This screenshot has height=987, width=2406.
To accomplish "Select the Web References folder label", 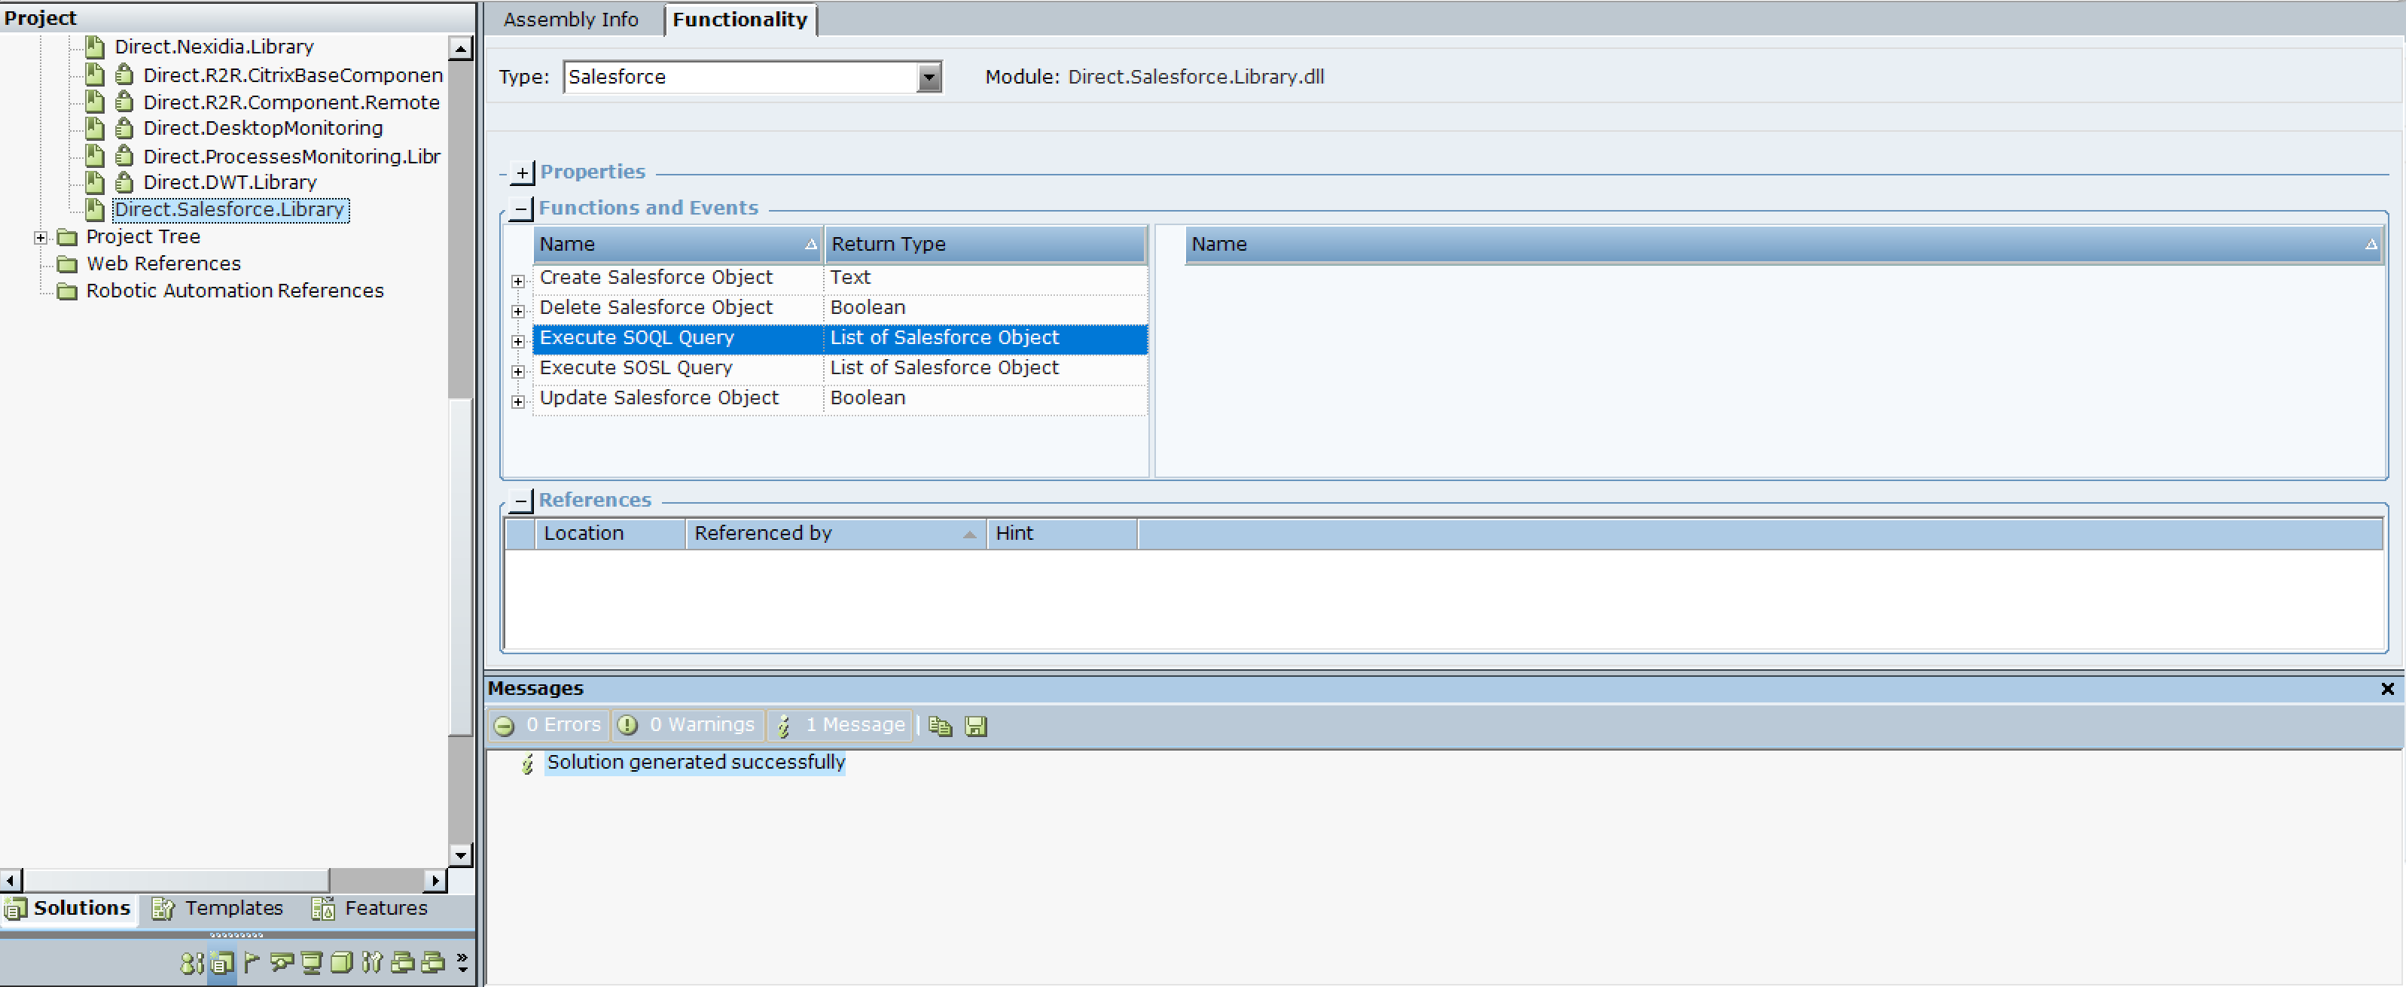I will coord(163,264).
